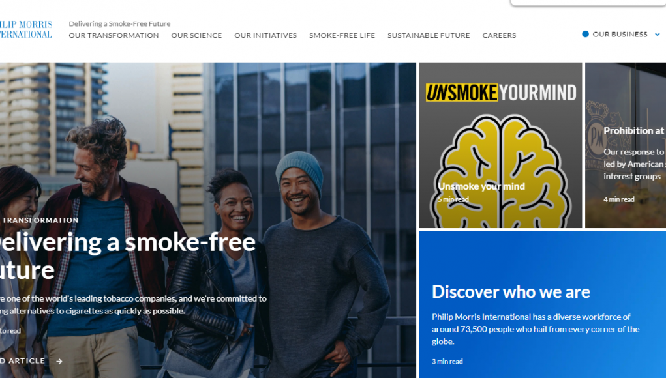The width and height of the screenshot is (666, 378).
Task: Select SMOKE-FREE LIFE in navigation
Action: coord(342,36)
